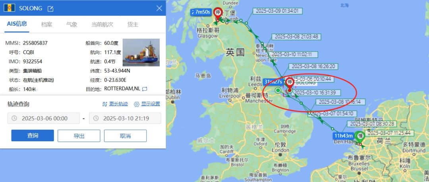This screenshot has height=182, width=429.
Task: Open the 当前航次 current voyage tab
Action: [x=102, y=25]
